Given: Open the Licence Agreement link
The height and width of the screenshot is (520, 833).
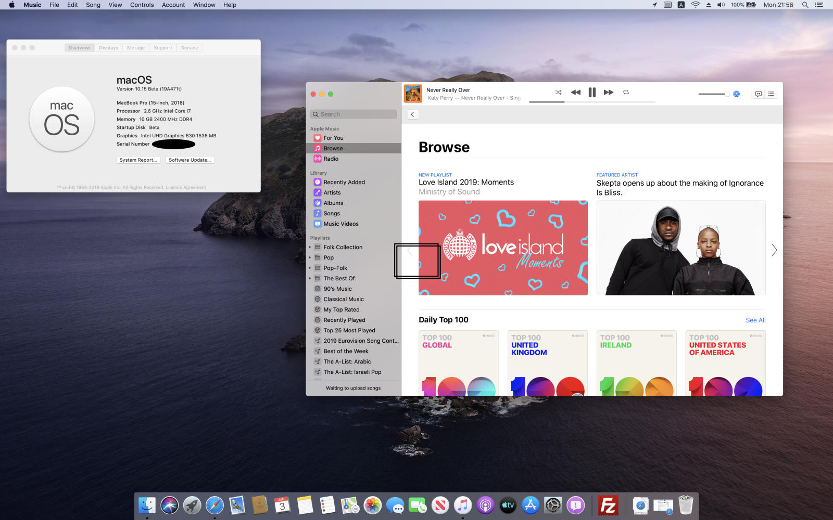Looking at the screenshot, I should point(186,188).
